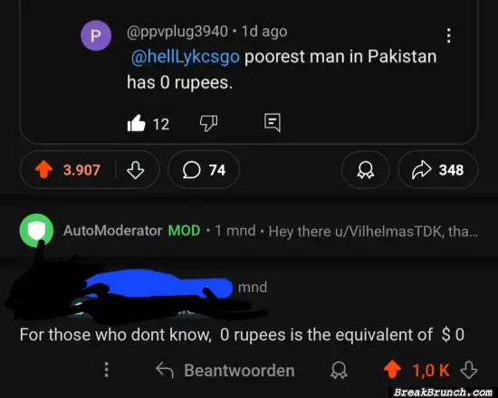Viewport: 498px width, 398px height.
Task: Tap the AutoModerator green shield avatar
Action: [x=36, y=230]
